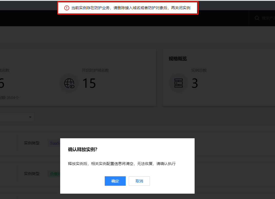275x199 pixels.
Task: Click the instance server icon beside 3
Action: [x=178, y=83]
